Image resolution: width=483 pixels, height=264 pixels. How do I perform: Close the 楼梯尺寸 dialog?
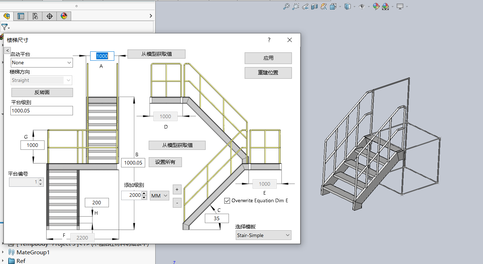(290, 40)
